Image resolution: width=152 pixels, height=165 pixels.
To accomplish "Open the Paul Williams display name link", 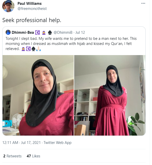I will click(x=30, y=4).
